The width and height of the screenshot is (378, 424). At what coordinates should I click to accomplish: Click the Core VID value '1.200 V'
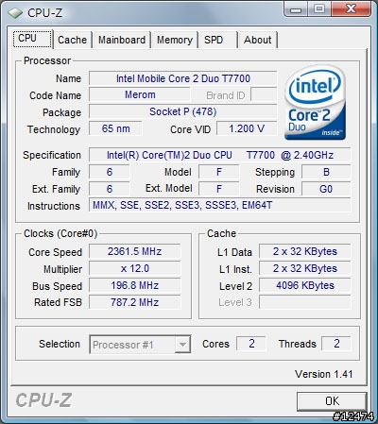coord(247,128)
